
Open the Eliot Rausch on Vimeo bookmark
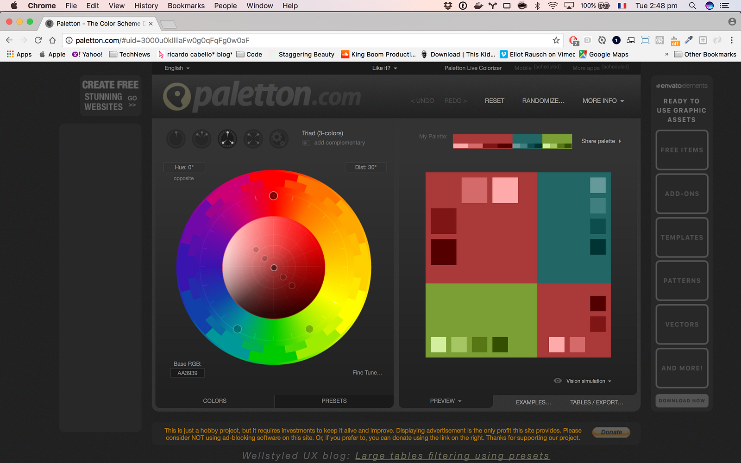(537, 54)
